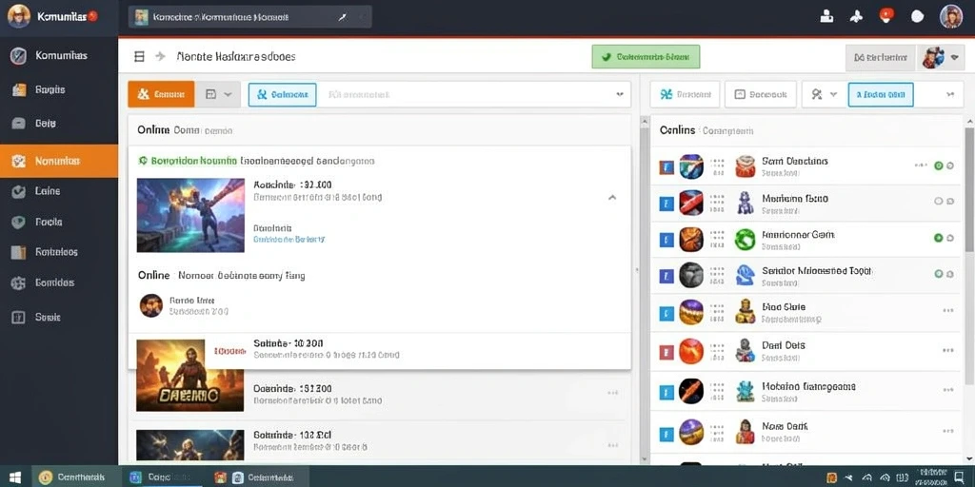Open the orange fiery game thumbnail

point(190,375)
